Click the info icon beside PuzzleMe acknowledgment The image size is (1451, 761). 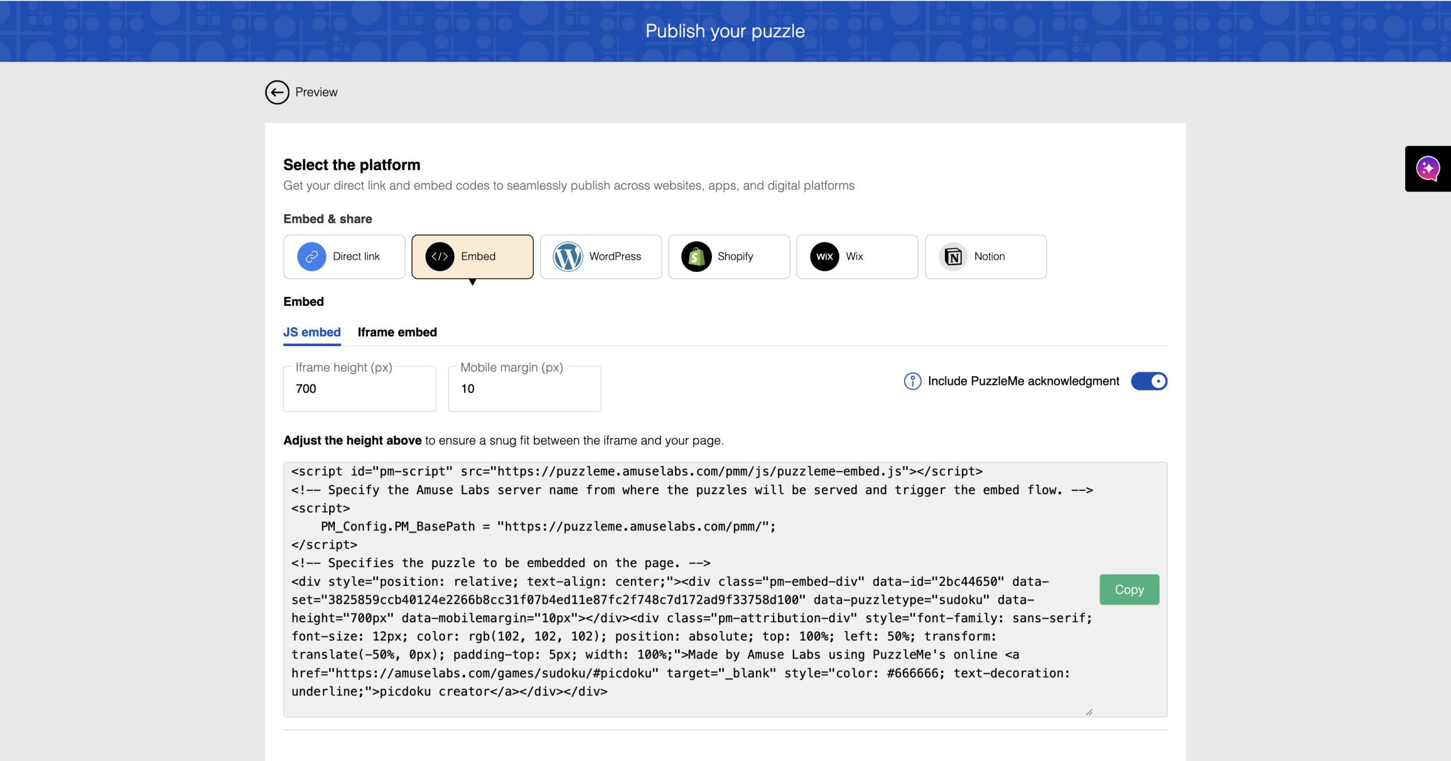click(x=913, y=381)
